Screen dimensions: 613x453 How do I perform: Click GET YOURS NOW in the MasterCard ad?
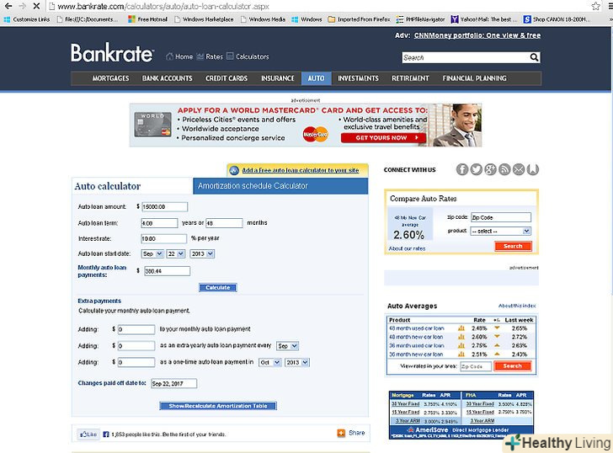pyautogui.click(x=383, y=137)
